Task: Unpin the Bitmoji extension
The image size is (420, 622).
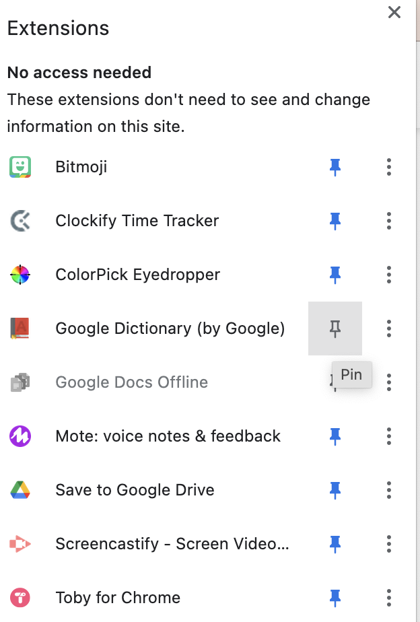Action: [x=335, y=167]
